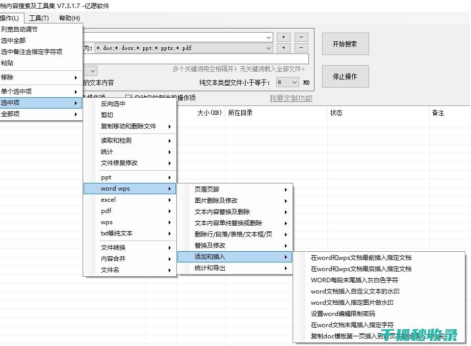The image size is (471, 346).
Task: Click the 停止操作 button
Action: click(x=345, y=76)
